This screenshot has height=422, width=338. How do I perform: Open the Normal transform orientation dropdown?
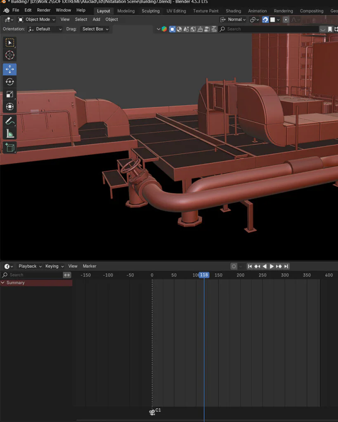tap(233, 20)
